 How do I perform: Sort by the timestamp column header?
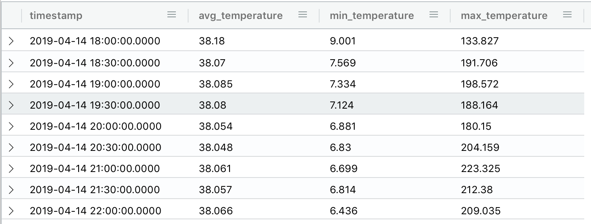(56, 16)
